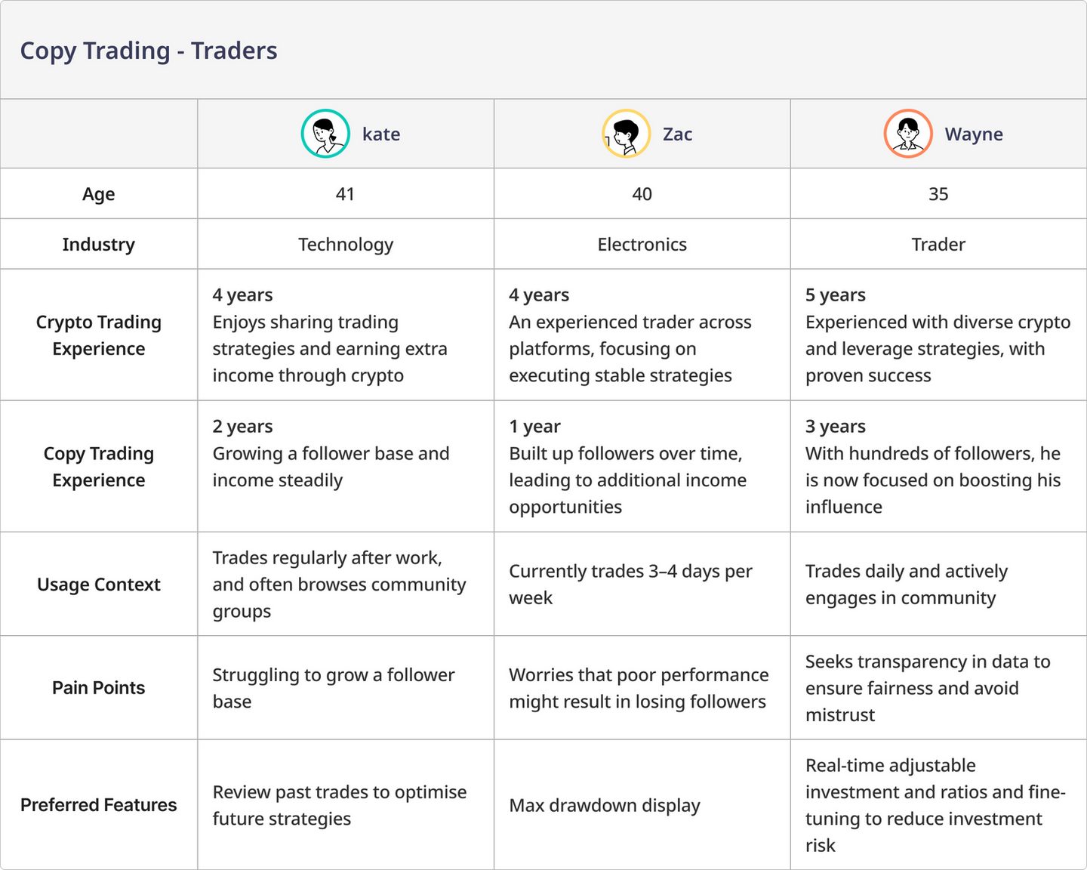Click the Preferred Features row header
This screenshot has width=1087, height=870.
click(x=99, y=805)
